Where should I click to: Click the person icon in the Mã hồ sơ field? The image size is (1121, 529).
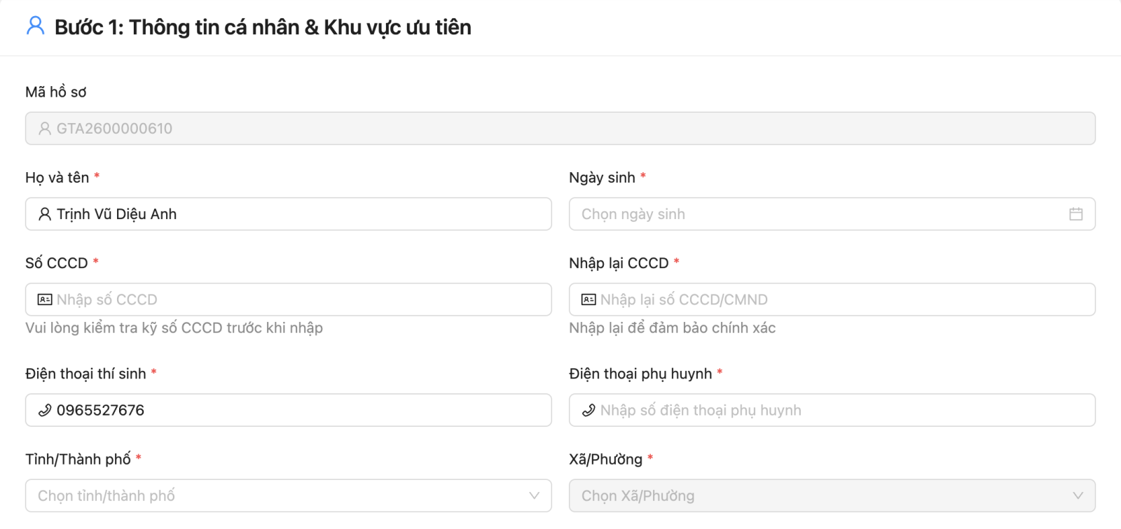[x=45, y=129]
